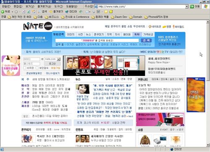The image size is (210, 152).
Task: Click inside the Nate search text field
Action: [x=97, y=40]
